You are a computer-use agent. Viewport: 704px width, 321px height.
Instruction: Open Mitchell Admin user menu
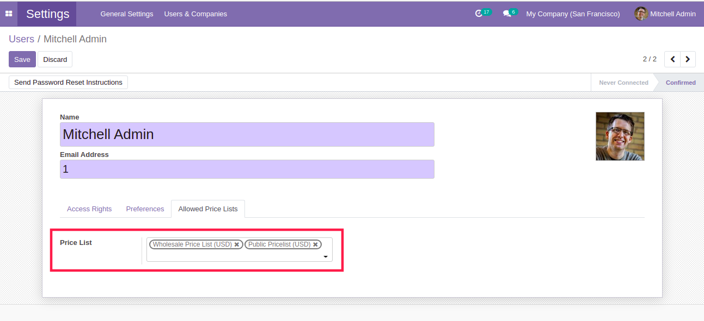coord(665,14)
